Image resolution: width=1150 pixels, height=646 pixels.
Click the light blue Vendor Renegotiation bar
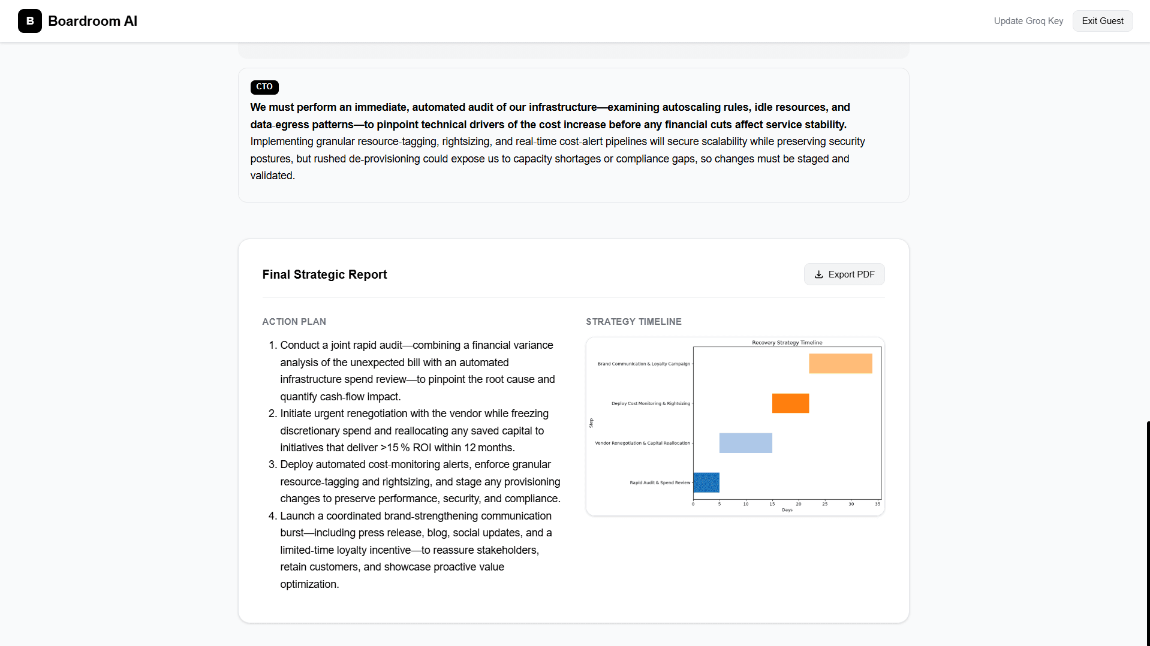[x=746, y=443]
